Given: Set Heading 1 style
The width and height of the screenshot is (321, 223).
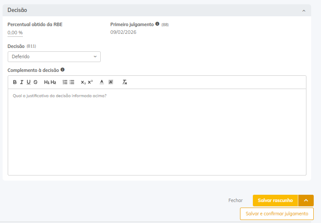Looking at the screenshot, I should point(47,82).
